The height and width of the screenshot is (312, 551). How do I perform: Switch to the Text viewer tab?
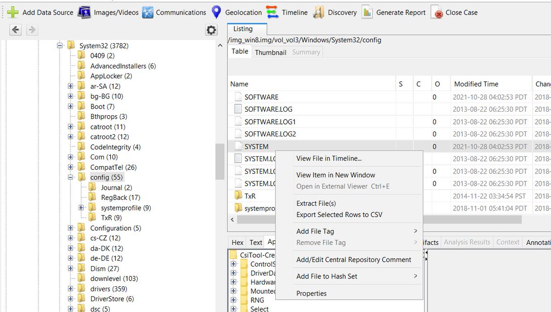tap(256, 242)
